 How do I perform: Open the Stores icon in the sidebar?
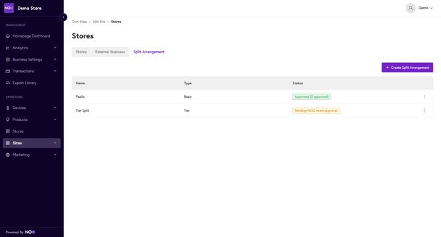(8, 131)
